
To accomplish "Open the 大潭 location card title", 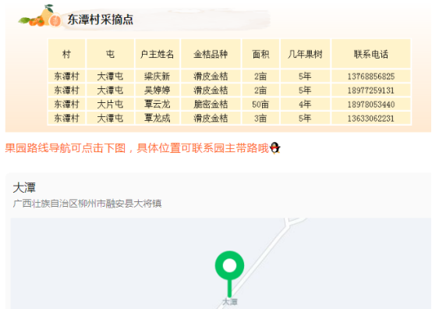I will tap(24, 188).
